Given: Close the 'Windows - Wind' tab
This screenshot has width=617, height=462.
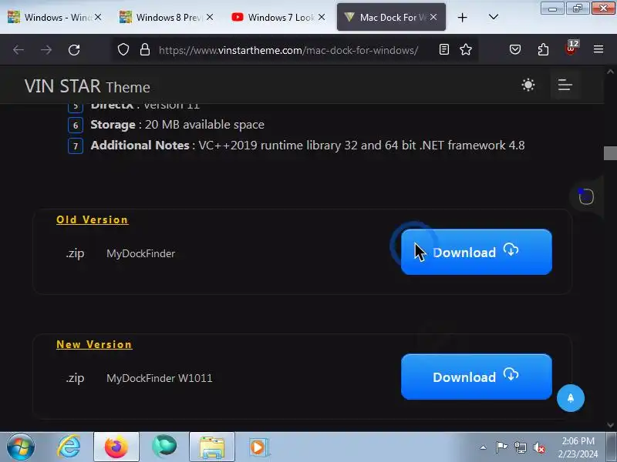Looking at the screenshot, I should point(98,17).
